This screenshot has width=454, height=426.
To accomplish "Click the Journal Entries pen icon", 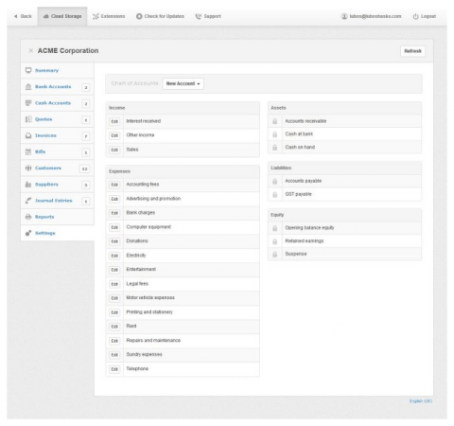I will click(28, 201).
